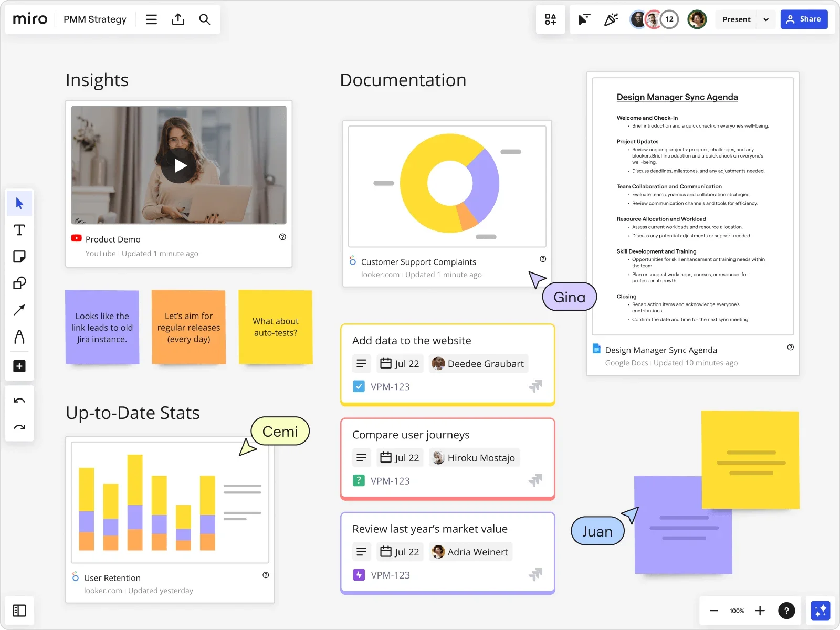Activate the follow pointer icon
840x630 pixels.
tap(583, 19)
